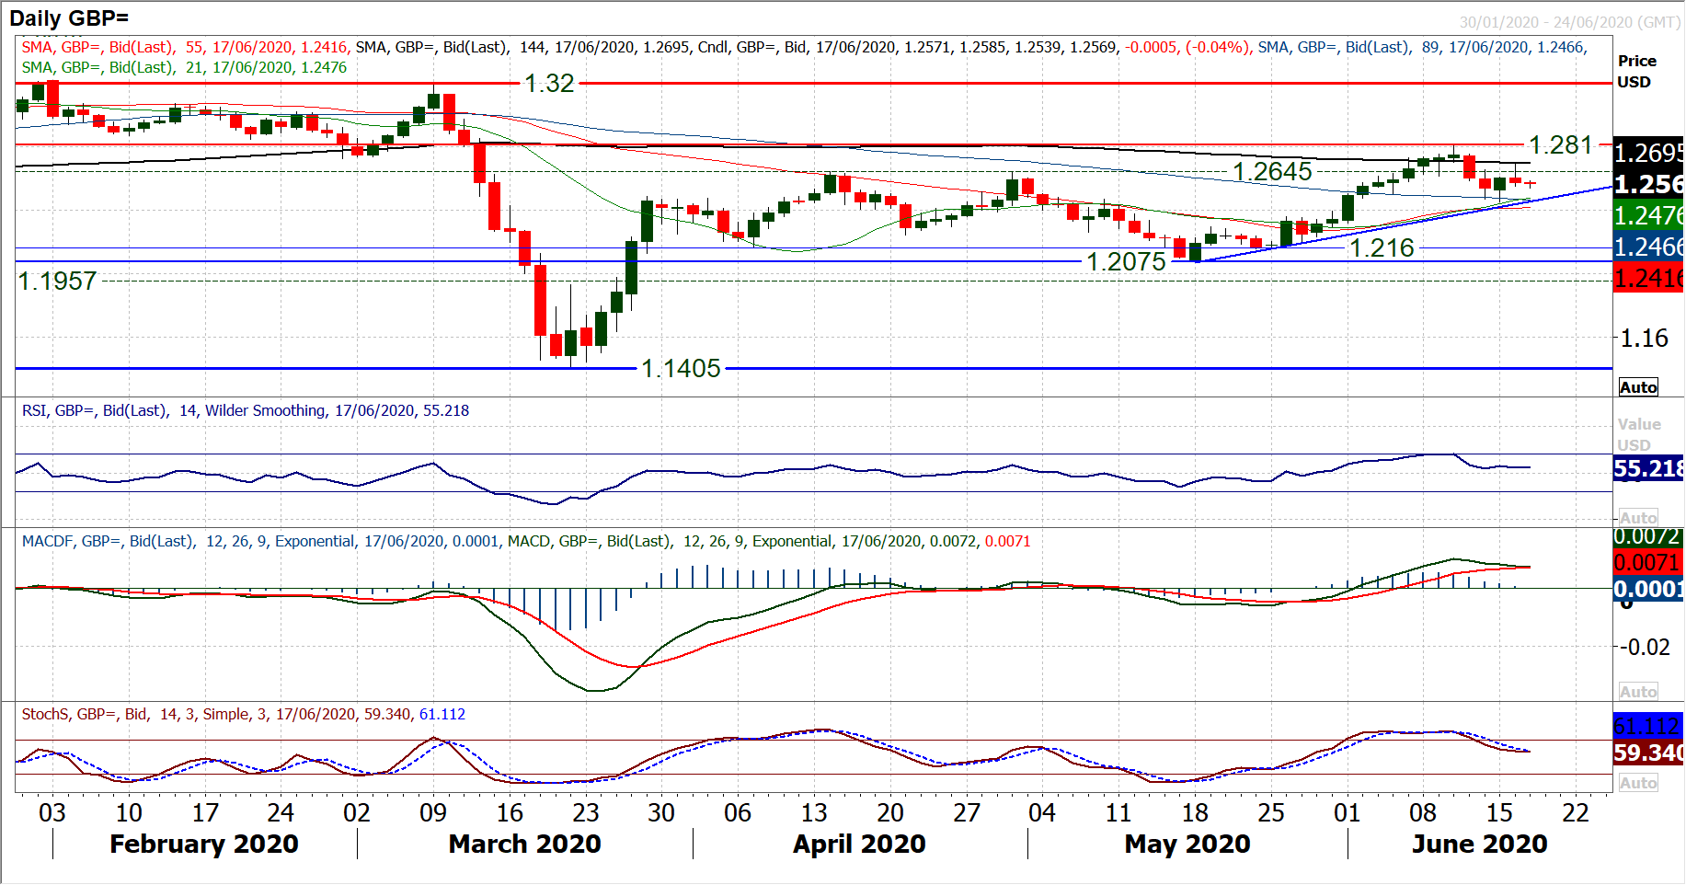Select the red SMA 55 legend entry
The image size is (1686, 885).
click(184, 47)
